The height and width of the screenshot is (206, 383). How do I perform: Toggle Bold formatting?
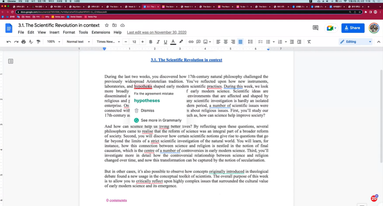tap(150, 42)
